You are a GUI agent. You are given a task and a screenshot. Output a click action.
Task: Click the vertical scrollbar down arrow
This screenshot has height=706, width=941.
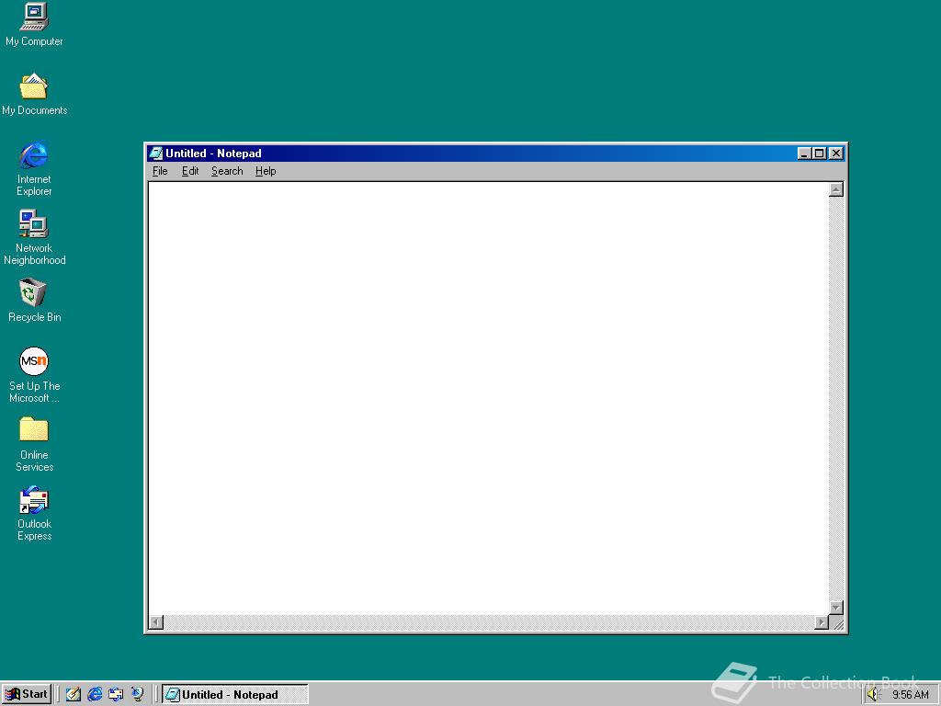836,608
